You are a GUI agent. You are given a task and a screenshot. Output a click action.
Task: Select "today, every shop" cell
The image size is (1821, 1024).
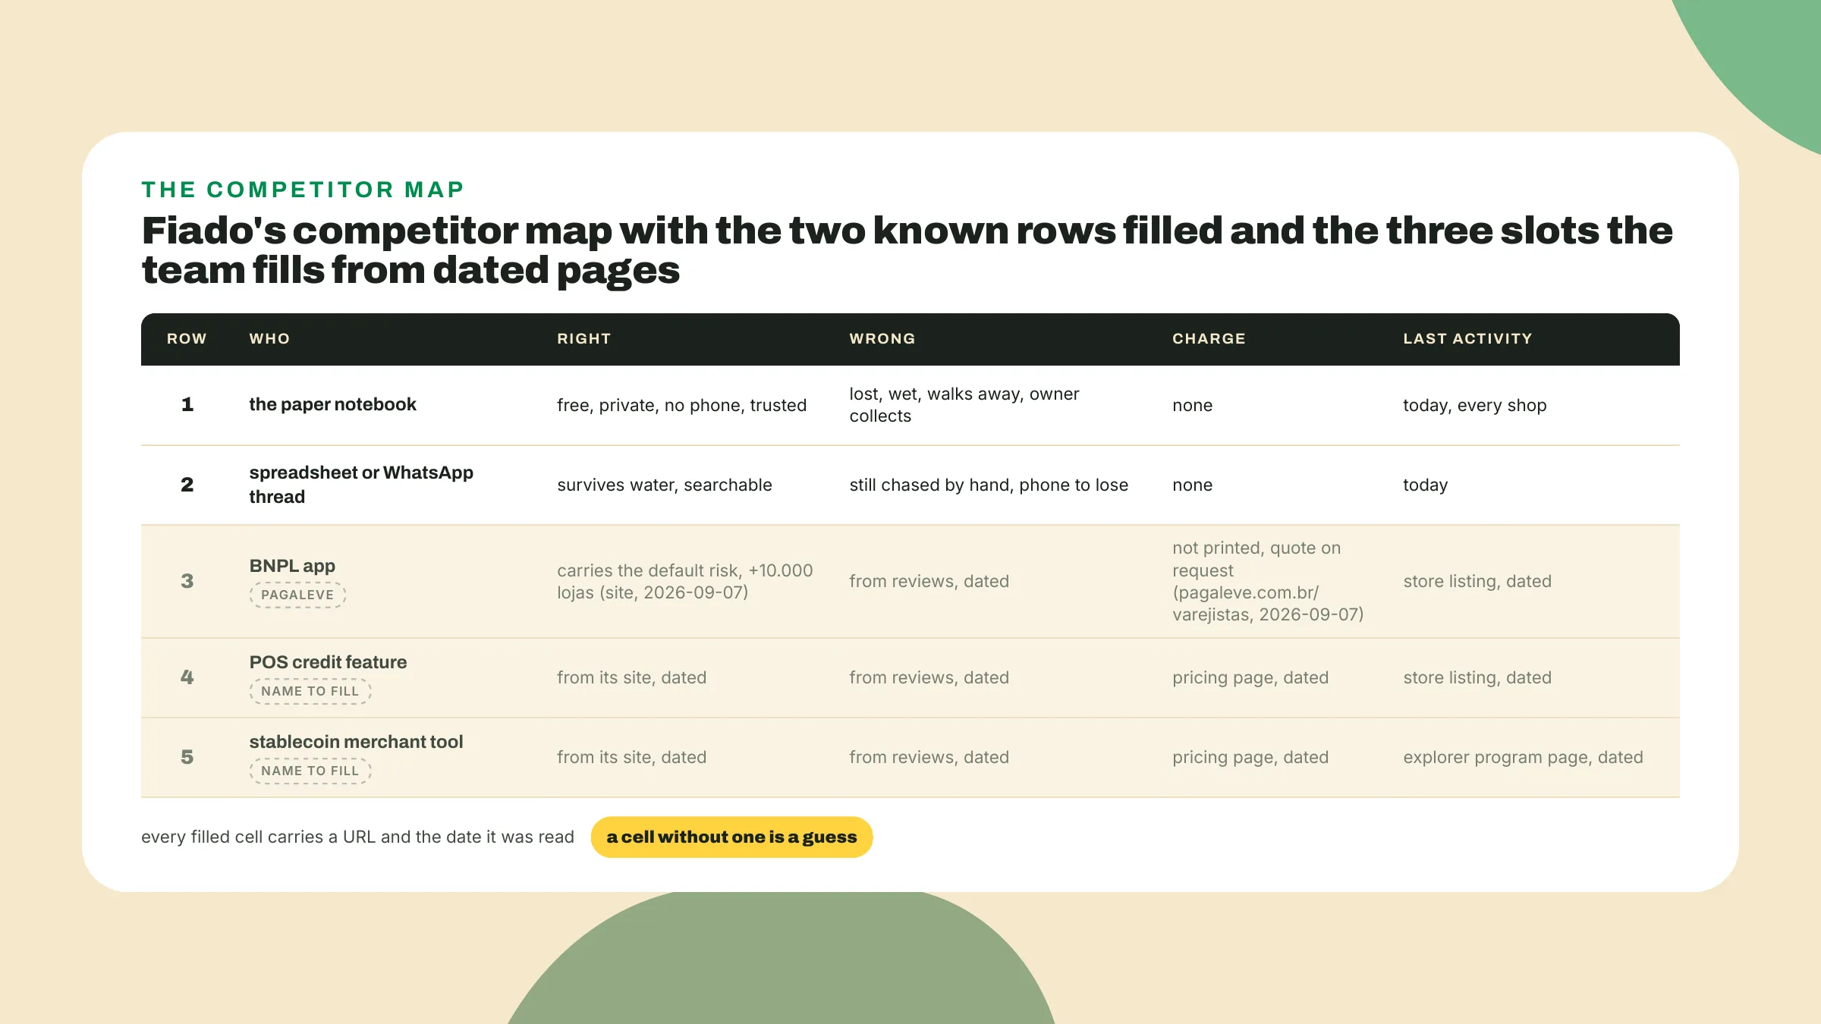pyautogui.click(x=1474, y=405)
